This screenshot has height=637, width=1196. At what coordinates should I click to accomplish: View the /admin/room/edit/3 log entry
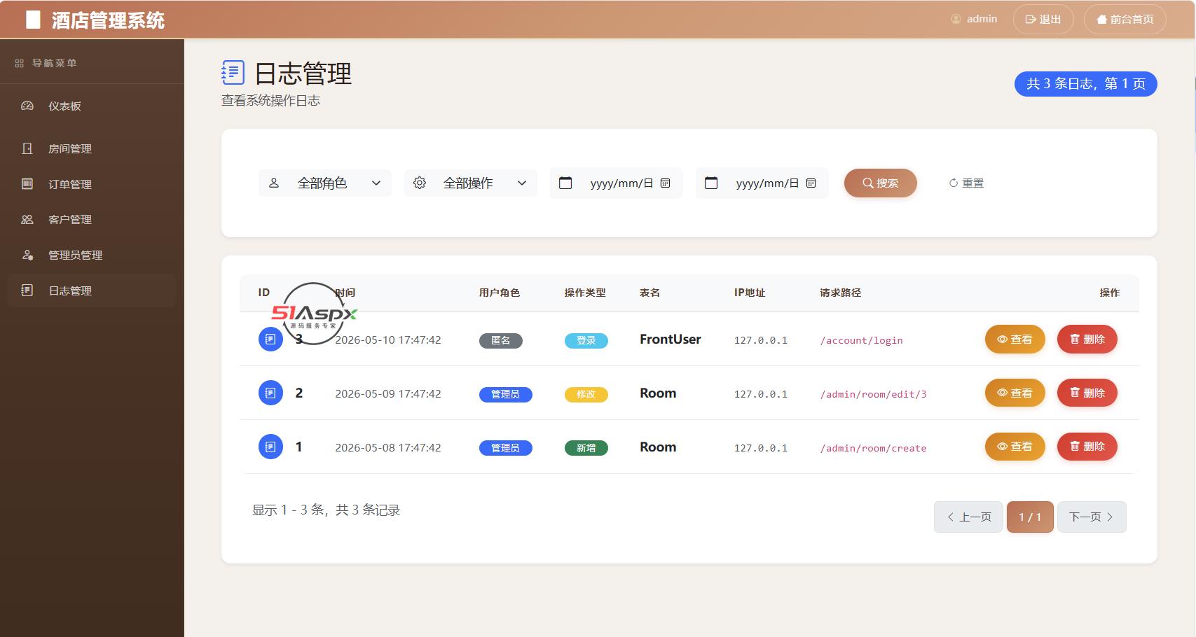click(1015, 393)
